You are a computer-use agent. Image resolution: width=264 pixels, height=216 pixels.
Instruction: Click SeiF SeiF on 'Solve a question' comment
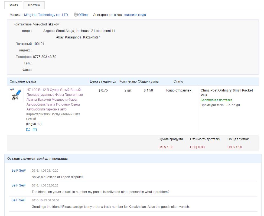[18, 171]
